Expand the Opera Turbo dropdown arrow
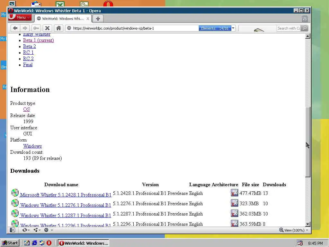329x247 pixels. (52, 230)
